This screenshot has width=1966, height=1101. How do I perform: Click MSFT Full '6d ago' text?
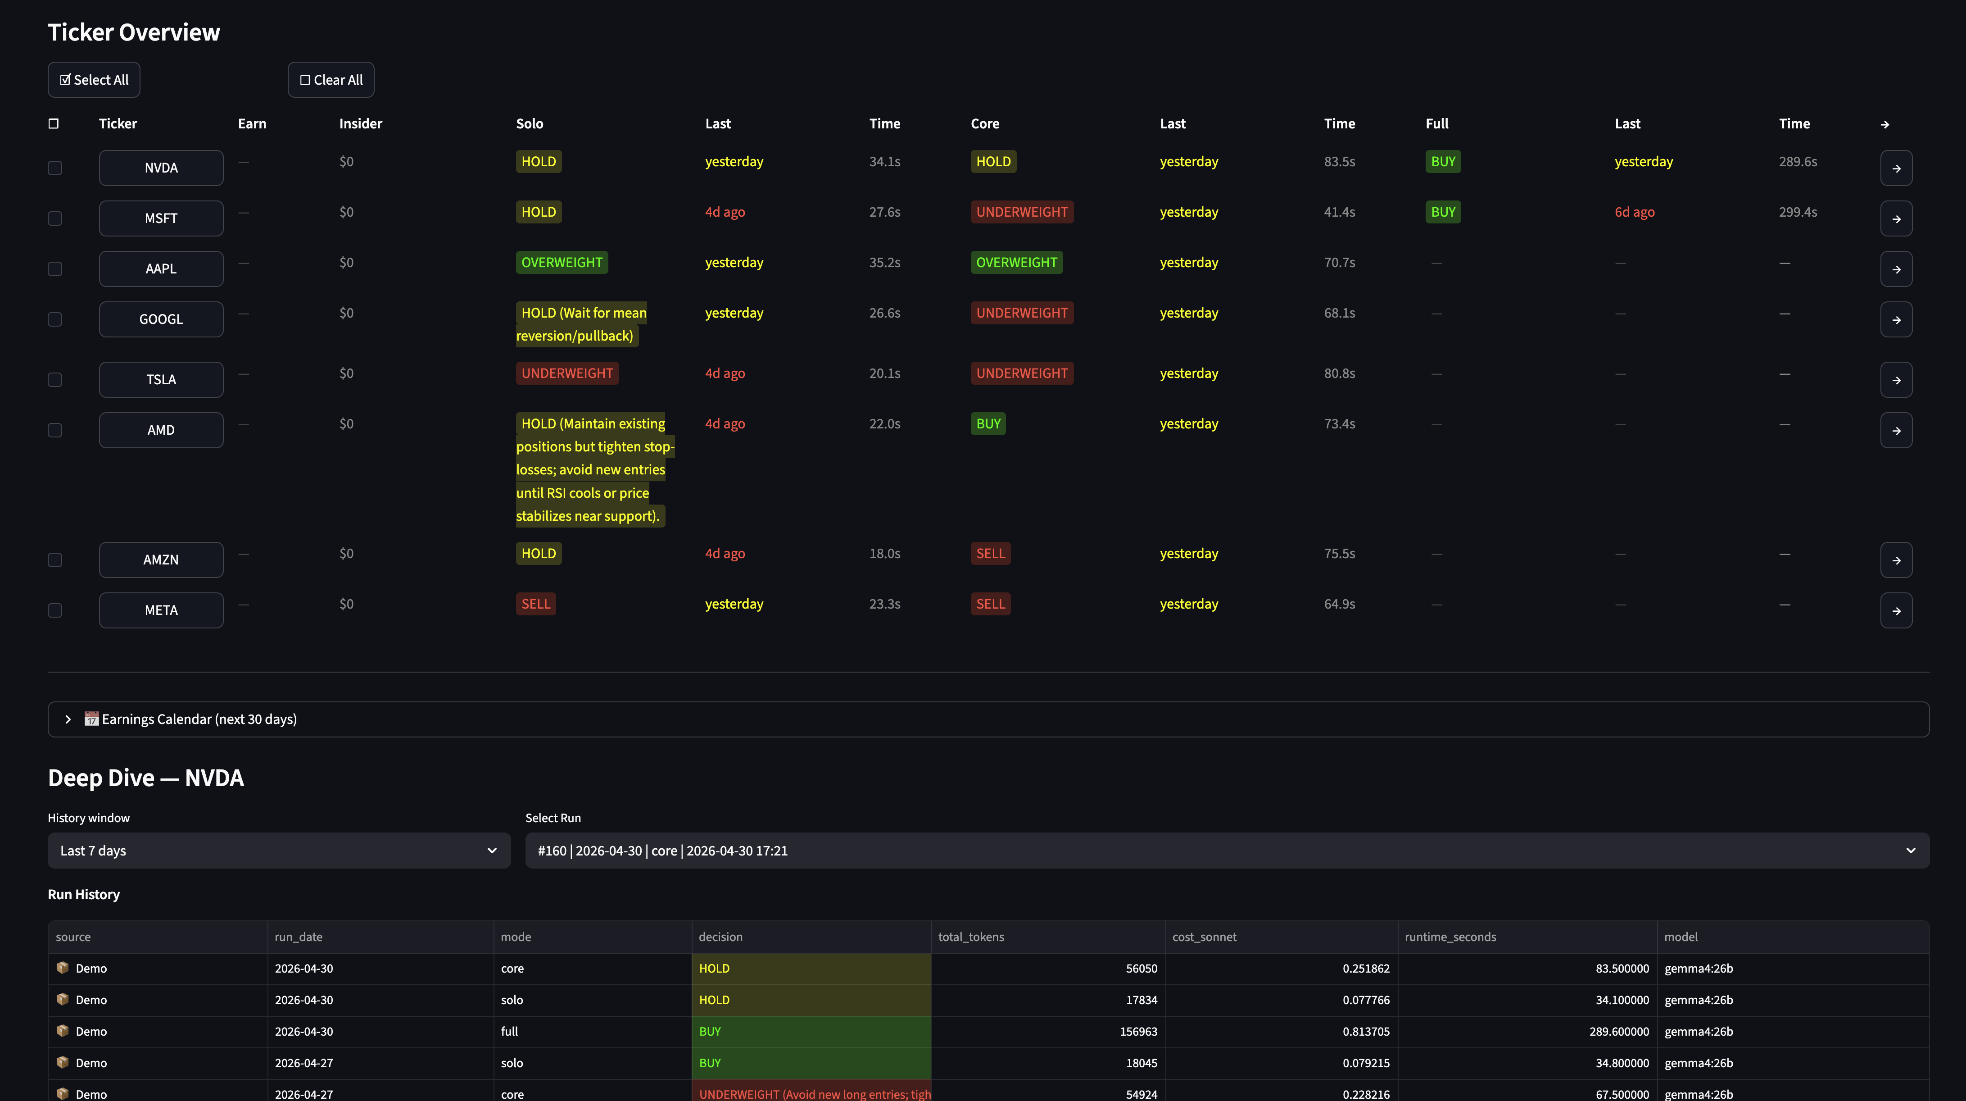[x=1634, y=212]
